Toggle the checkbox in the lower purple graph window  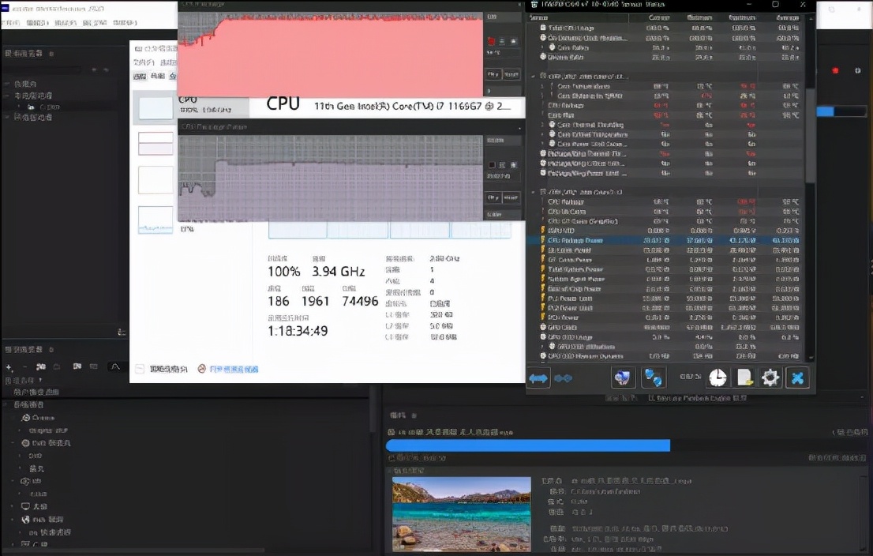491,165
